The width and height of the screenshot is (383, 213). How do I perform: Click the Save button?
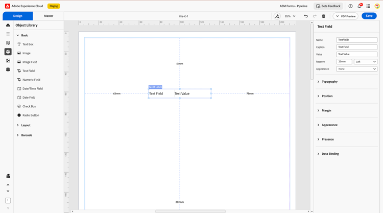pyautogui.click(x=369, y=16)
